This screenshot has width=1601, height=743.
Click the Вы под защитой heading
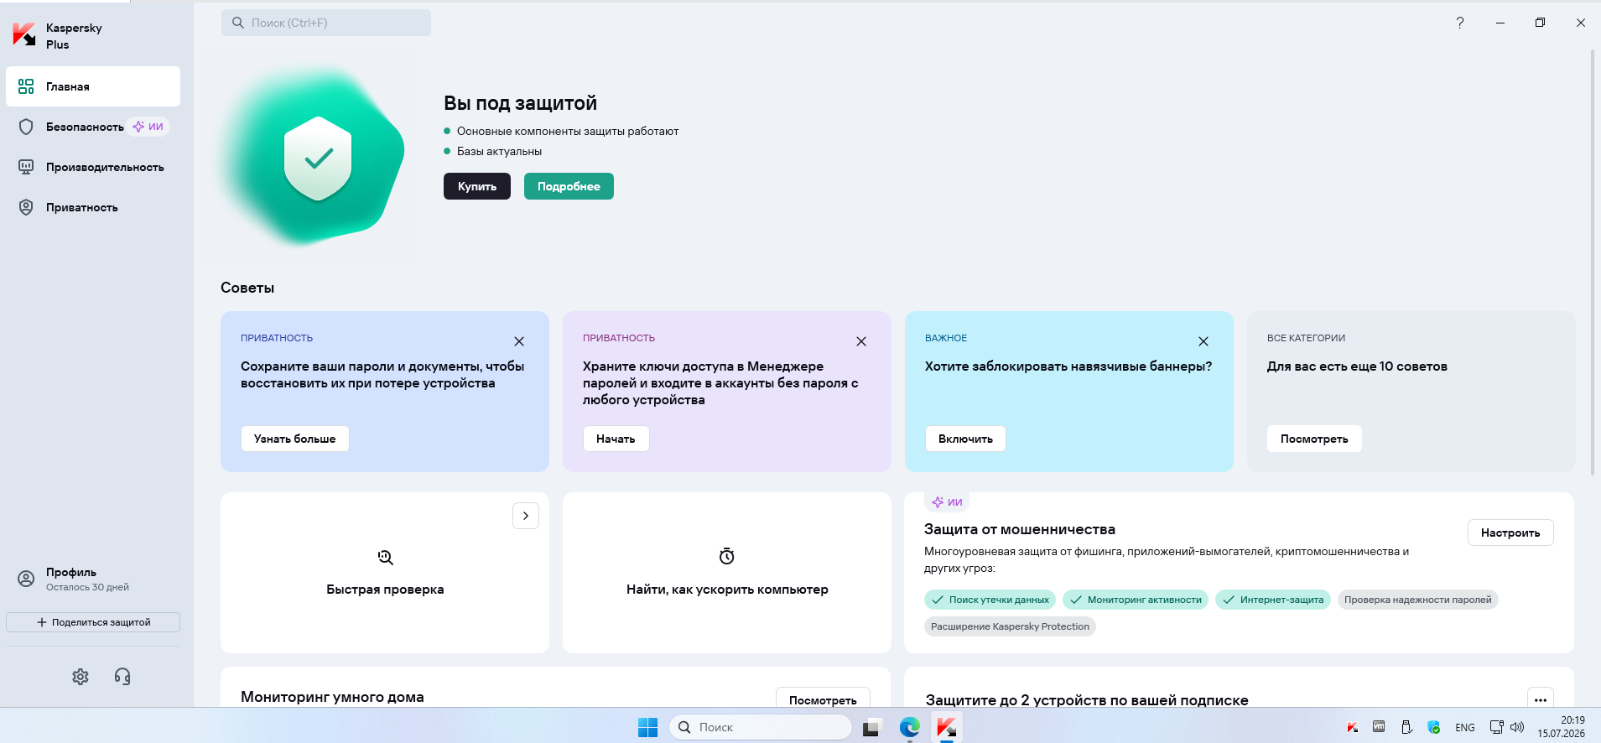[520, 103]
